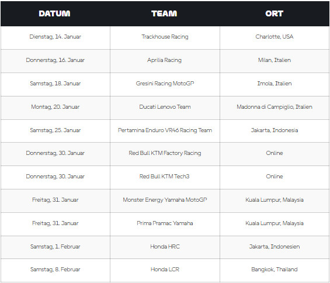Select the Trackhouse Racing cell
This screenshot has width=330, height=283.
click(165, 37)
